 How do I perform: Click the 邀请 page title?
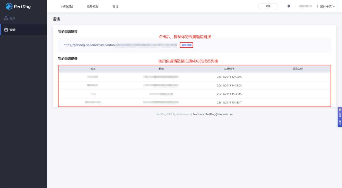pyautogui.click(x=56, y=19)
